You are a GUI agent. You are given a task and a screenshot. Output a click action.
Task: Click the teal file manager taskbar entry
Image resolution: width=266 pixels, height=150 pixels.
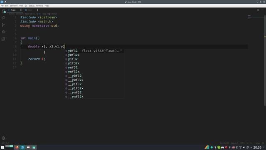(x=34, y=147)
